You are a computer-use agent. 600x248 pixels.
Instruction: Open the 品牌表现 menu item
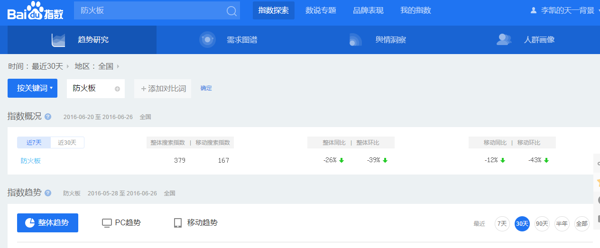point(369,10)
